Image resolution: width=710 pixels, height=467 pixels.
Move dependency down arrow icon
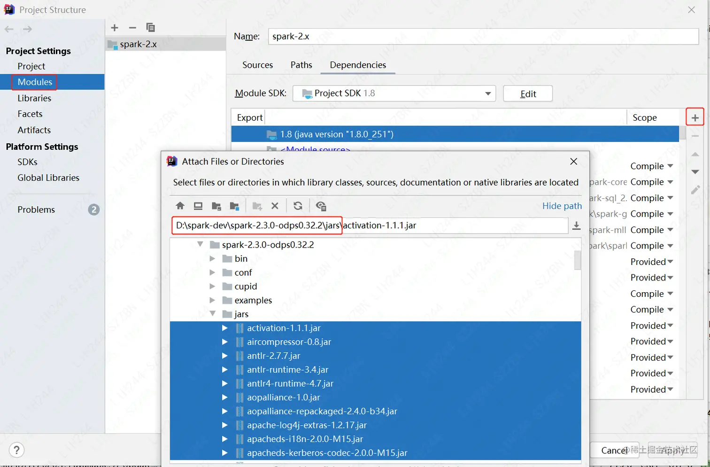[x=695, y=172]
